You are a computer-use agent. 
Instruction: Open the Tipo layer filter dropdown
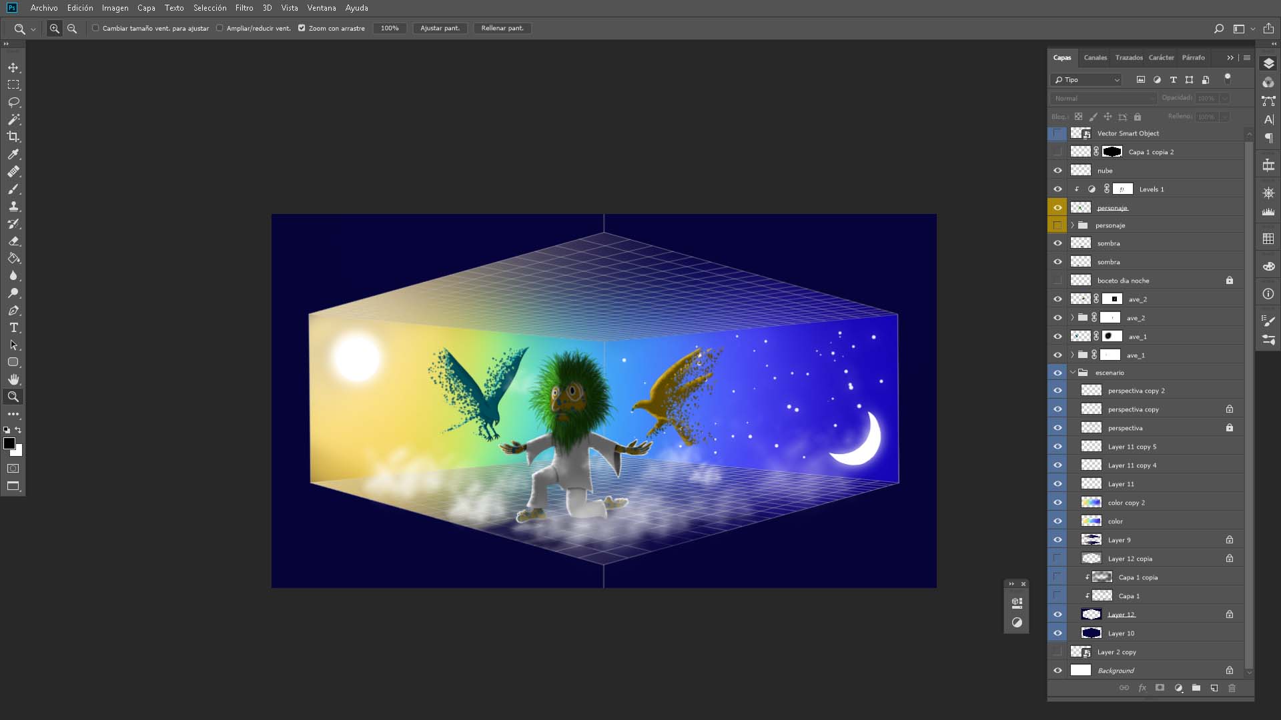click(1087, 79)
